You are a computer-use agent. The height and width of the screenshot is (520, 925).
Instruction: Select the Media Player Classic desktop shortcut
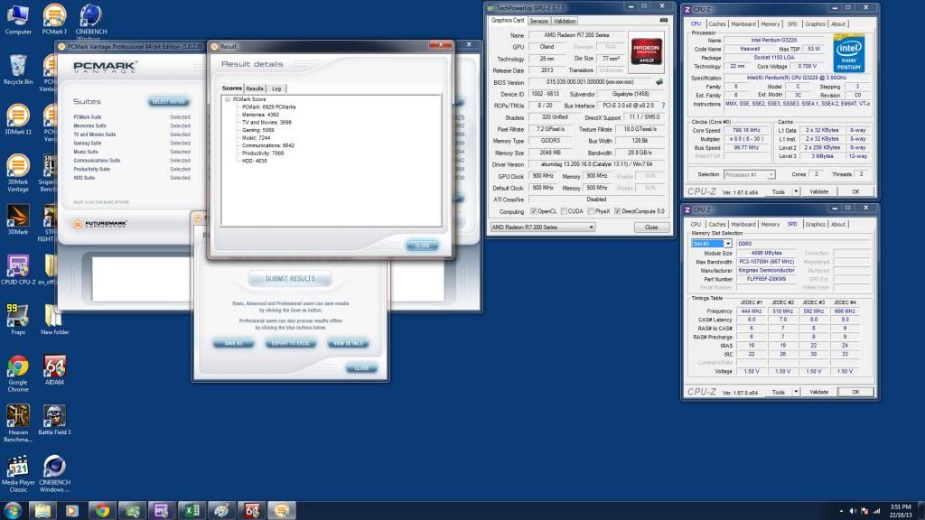pos(18,473)
